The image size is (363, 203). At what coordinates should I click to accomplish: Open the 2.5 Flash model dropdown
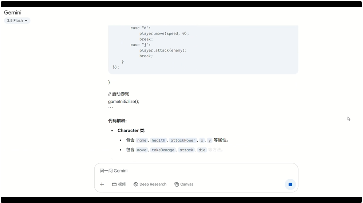[x=17, y=21]
